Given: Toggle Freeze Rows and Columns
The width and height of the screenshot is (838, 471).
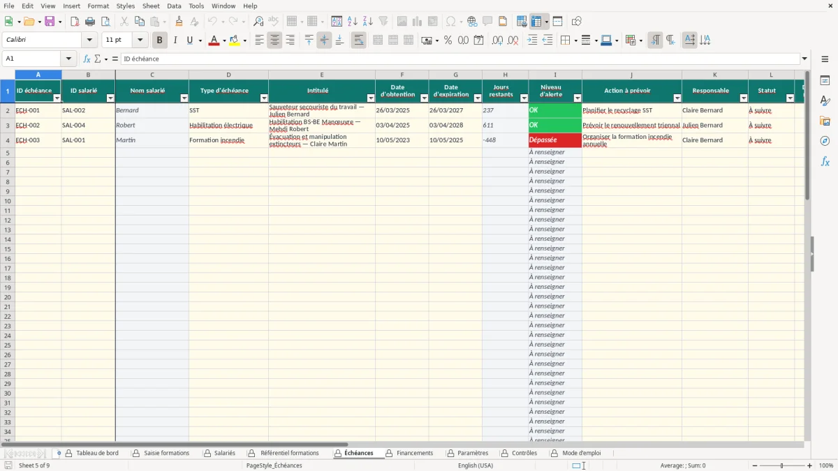Looking at the screenshot, I should point(536,22).
